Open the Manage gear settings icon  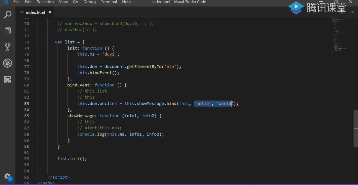(7, 176)
